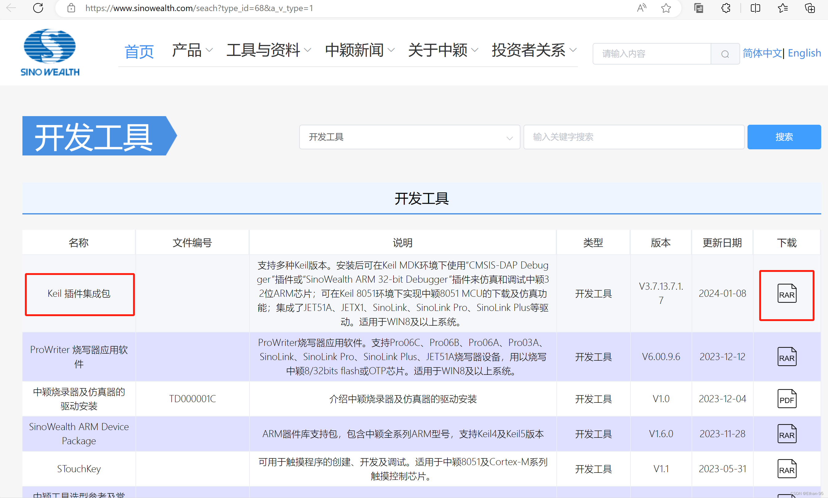Click the site search magnifier icon
828x498 pixels.
pyautogui.click(x=725, y=54)
